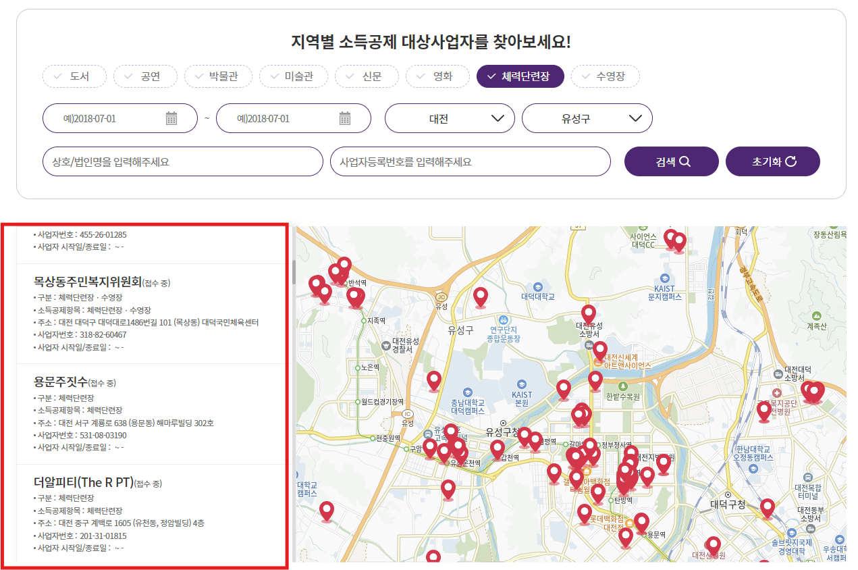Click the 상호/법인명 input field

click(182, 161)
